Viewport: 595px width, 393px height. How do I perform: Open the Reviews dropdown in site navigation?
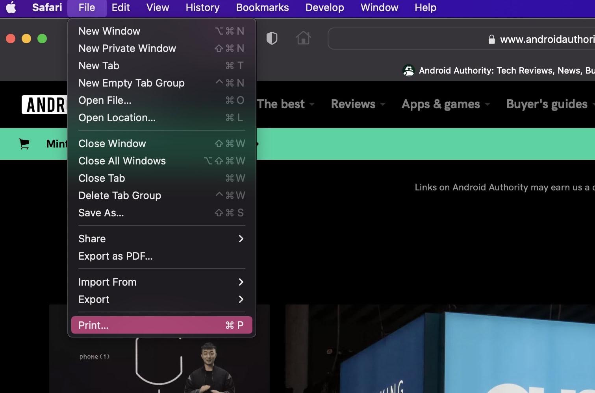click(358, 104)
